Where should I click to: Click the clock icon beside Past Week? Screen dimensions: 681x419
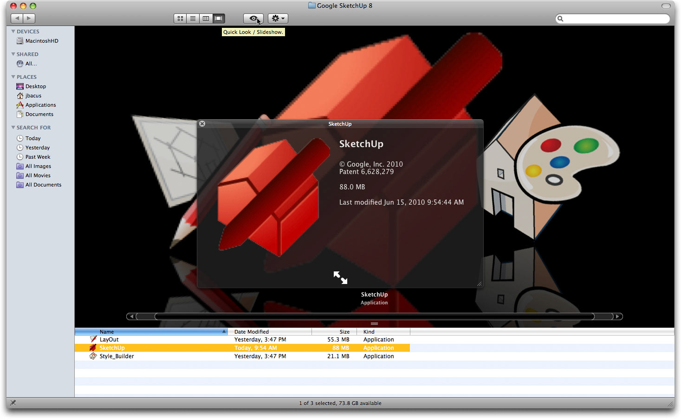(20, 157)
